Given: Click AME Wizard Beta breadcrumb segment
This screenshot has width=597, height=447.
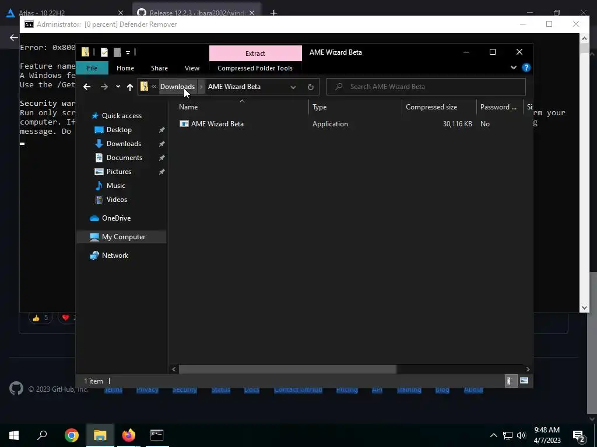Looking at the screenshot, I should click(x=234, y=87).
